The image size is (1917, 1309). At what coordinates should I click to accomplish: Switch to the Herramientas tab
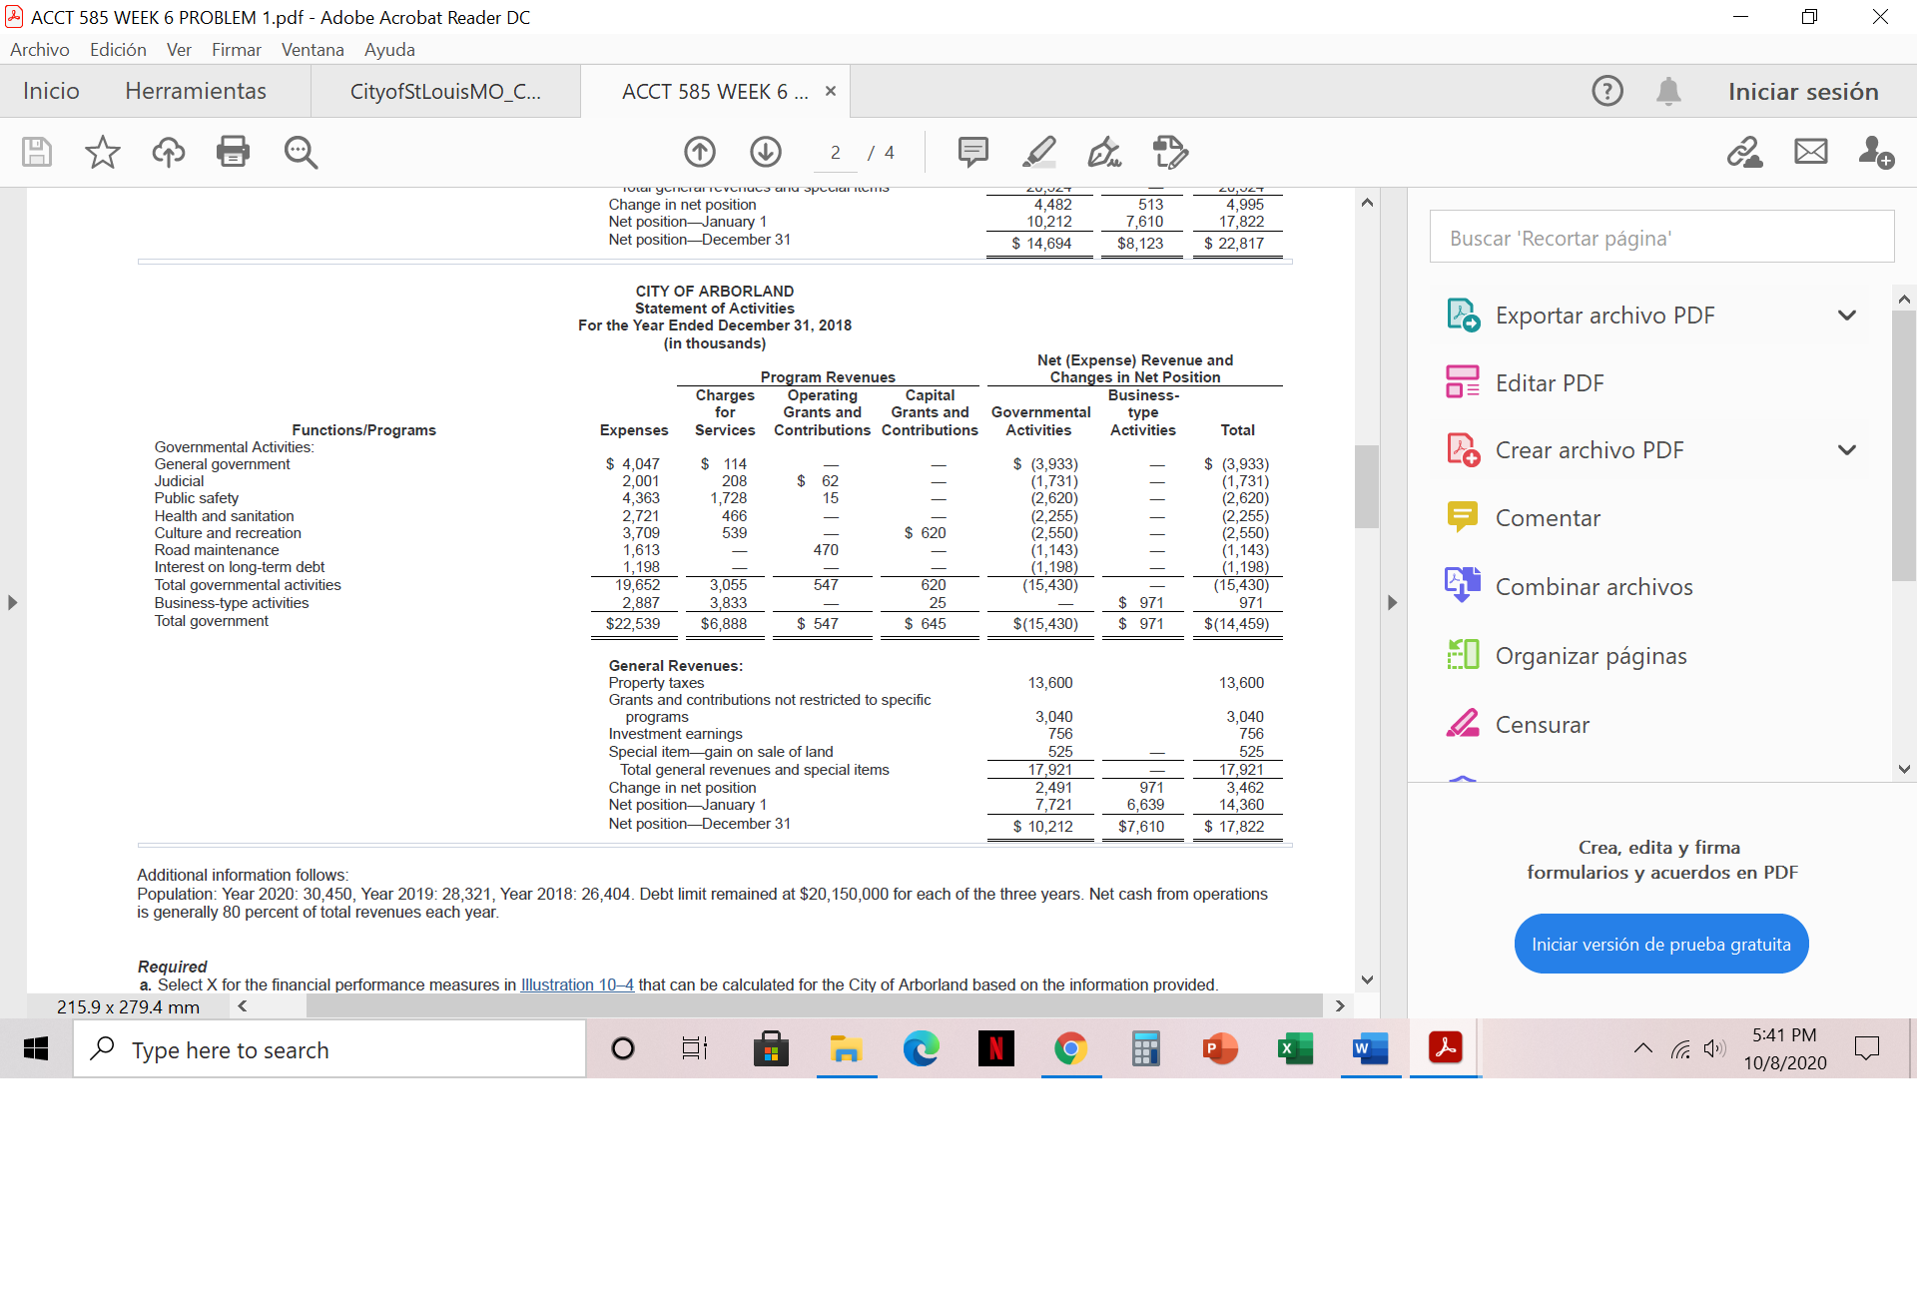[x=195, y=91]
